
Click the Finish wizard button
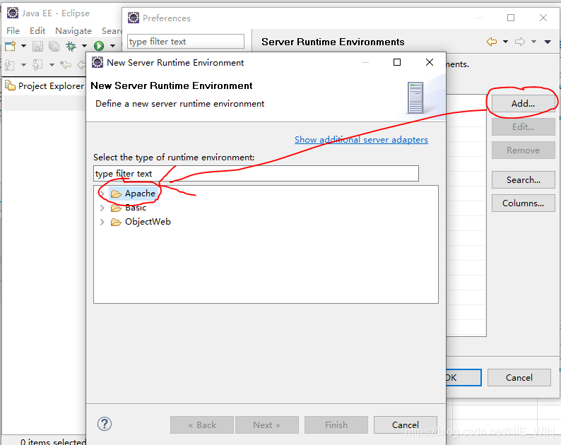[x=336, y=425]
